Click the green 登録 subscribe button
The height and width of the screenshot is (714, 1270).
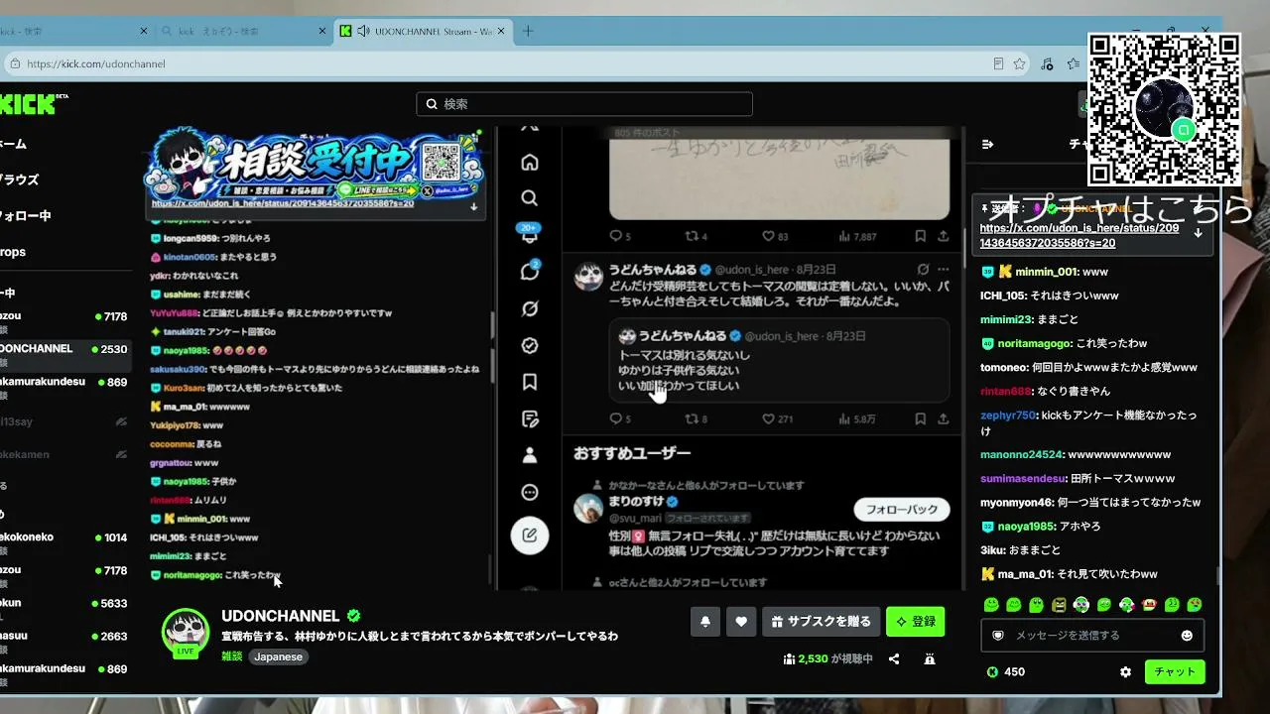tap(915, 622)
